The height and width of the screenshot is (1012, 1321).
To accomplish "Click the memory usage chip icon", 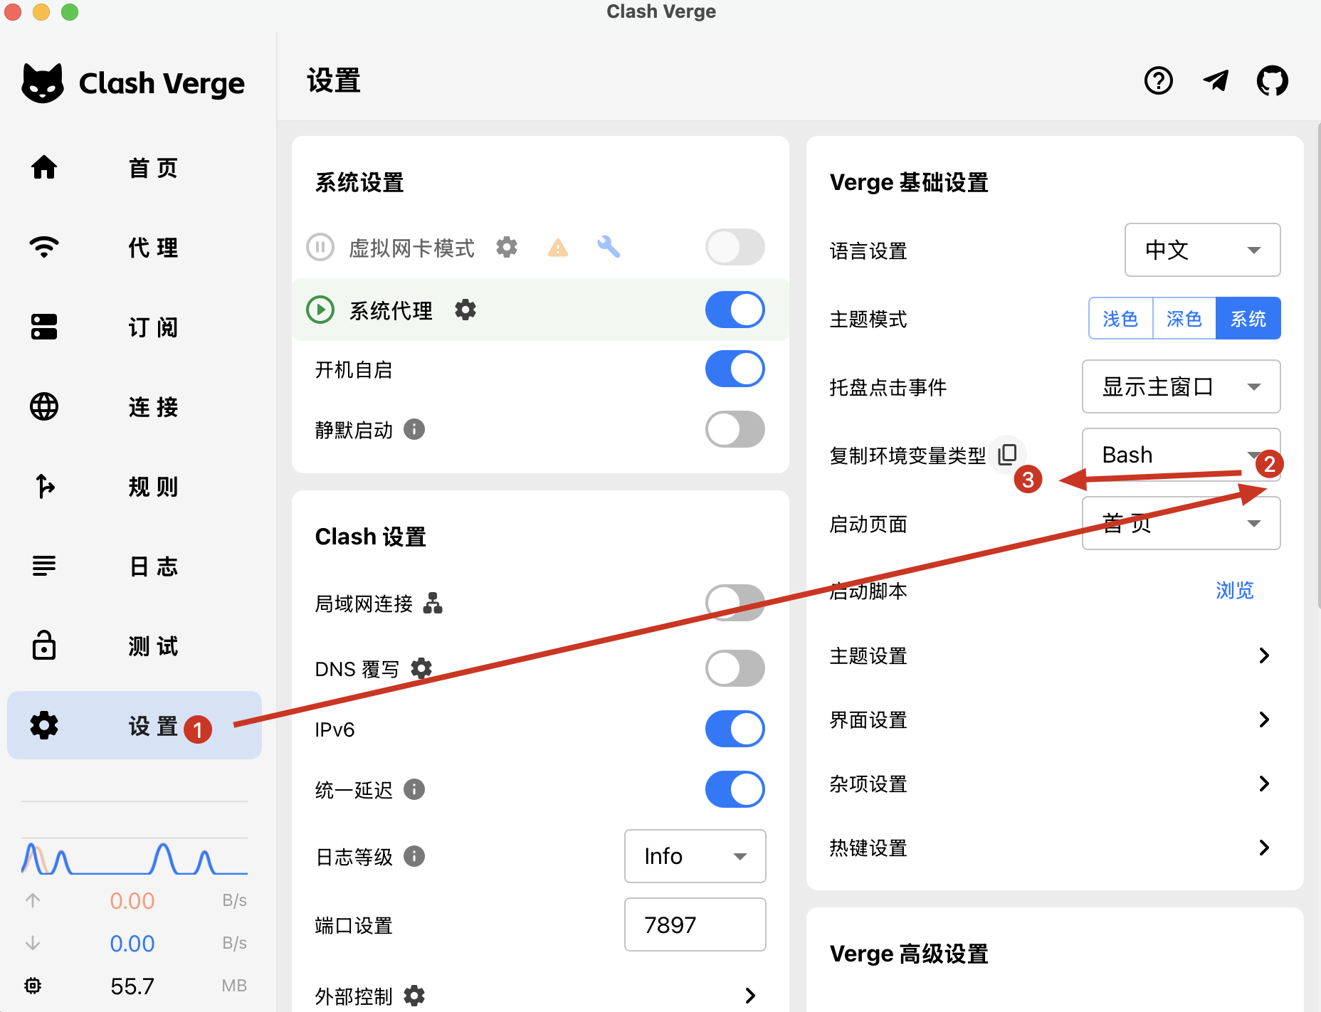I will click(x=33, y=986).
